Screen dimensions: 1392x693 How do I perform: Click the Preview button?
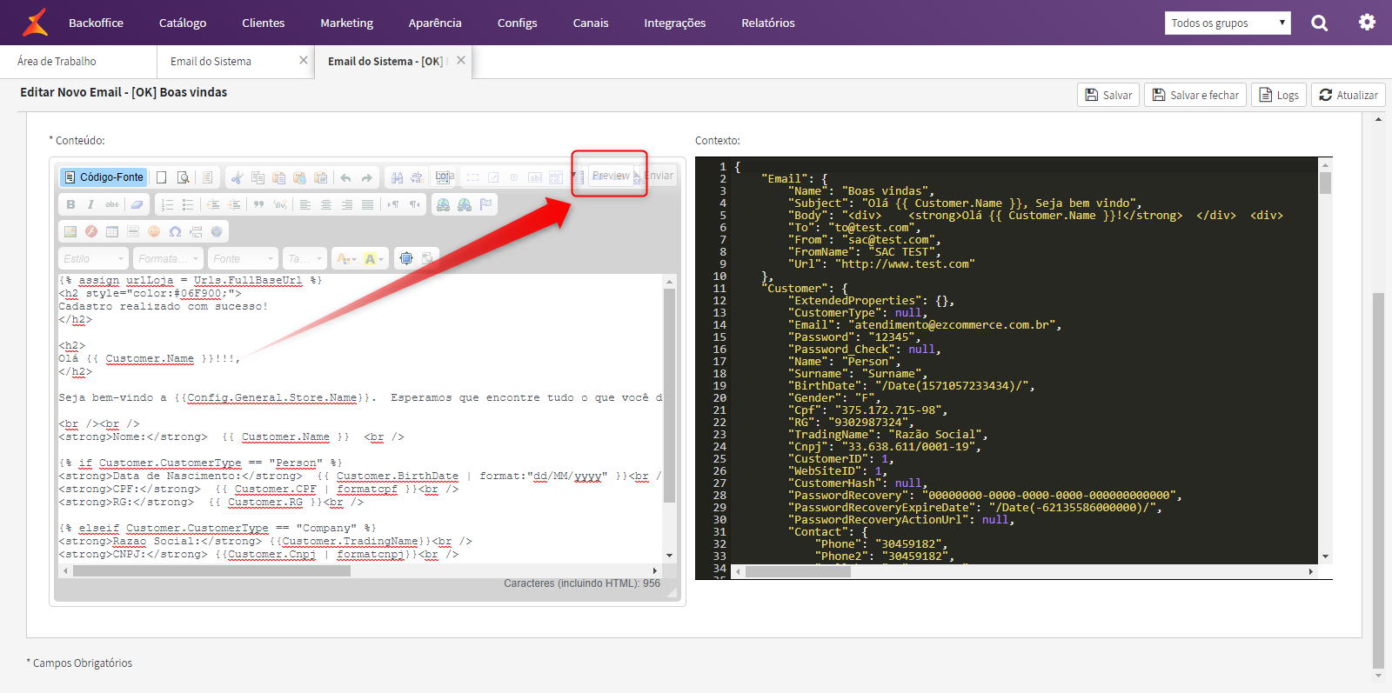[x=611, y=176]
